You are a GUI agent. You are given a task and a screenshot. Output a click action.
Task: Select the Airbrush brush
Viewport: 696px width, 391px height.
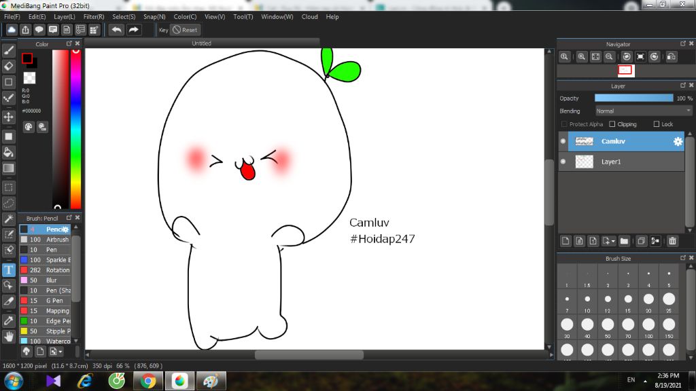[46, 240]
